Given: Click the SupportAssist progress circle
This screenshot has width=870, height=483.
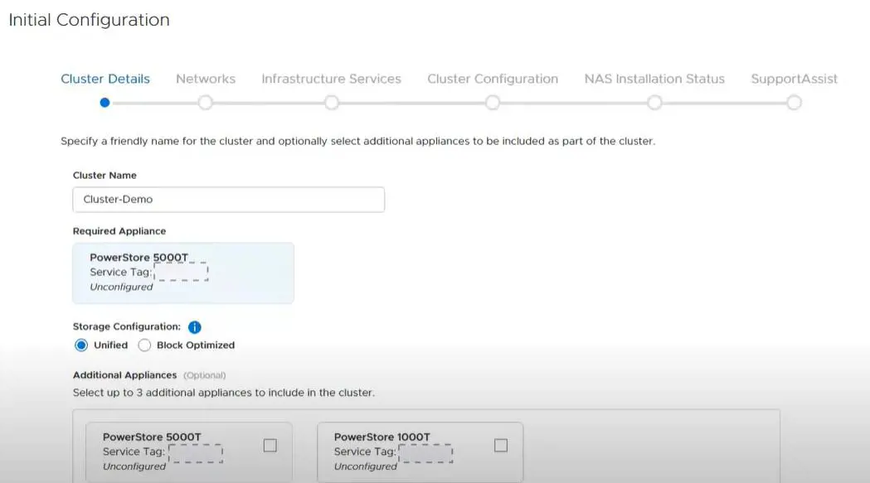Looking at the screenshot, I should click(x=794, y=103).
